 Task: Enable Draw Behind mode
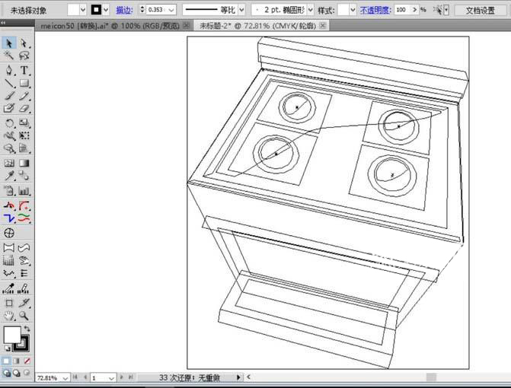[16, 373]
